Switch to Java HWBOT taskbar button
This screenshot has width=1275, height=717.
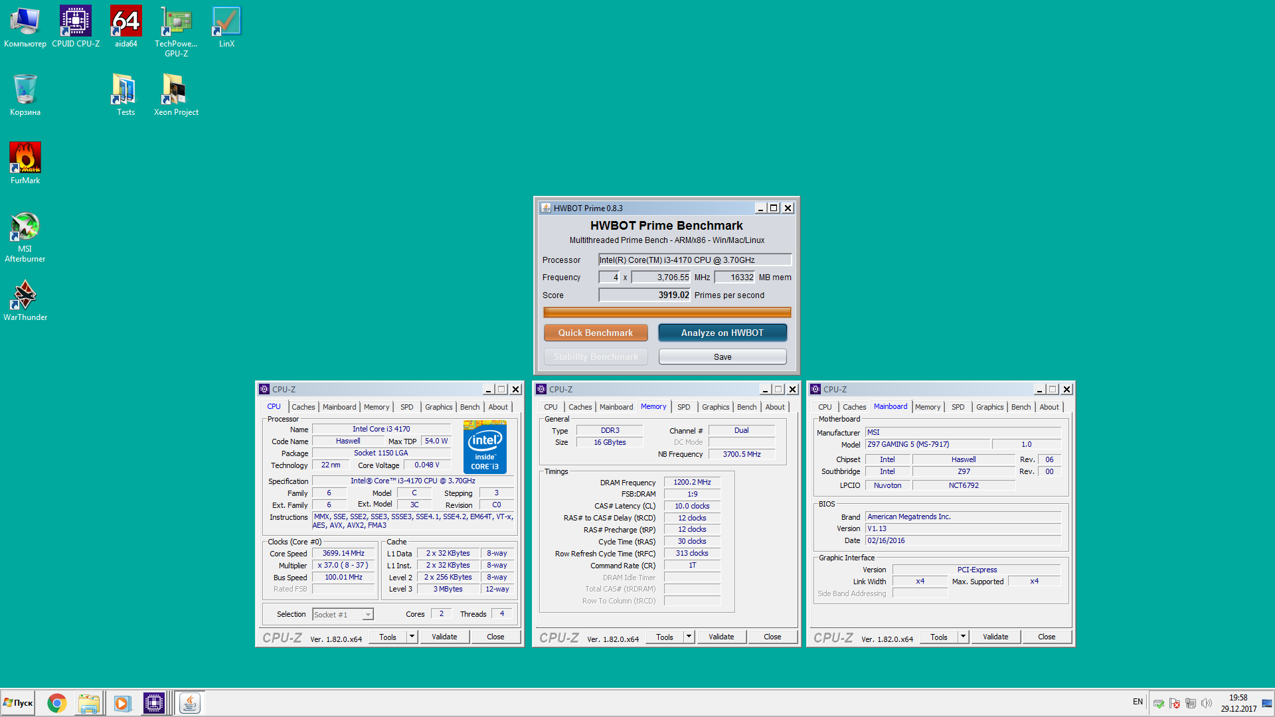(190, 703)
